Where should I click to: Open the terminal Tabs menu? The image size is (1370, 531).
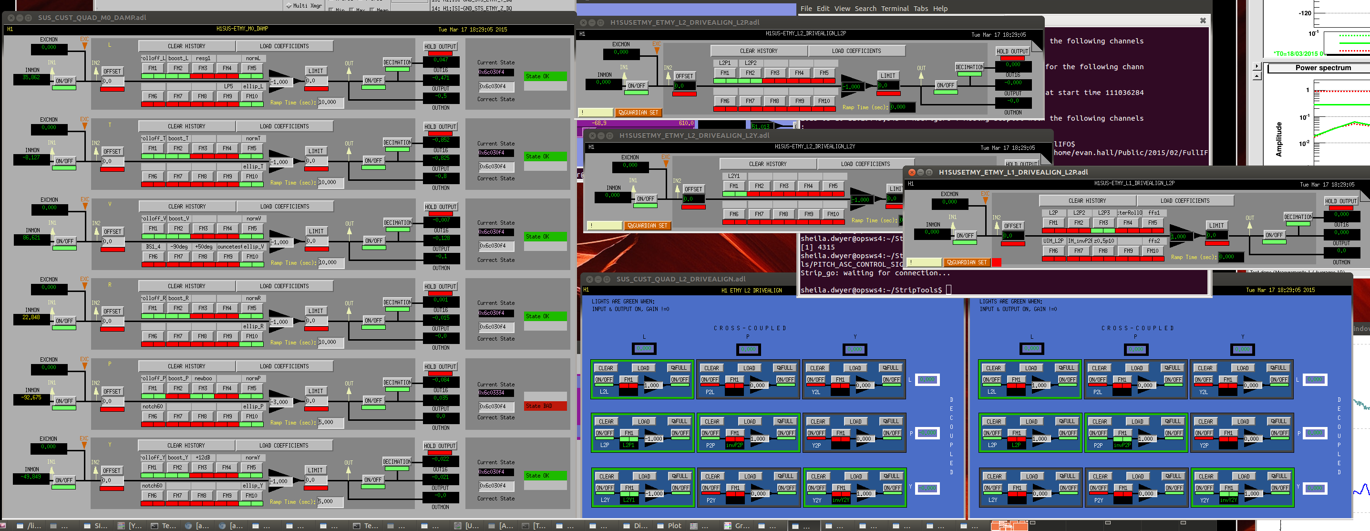(921, 9)
